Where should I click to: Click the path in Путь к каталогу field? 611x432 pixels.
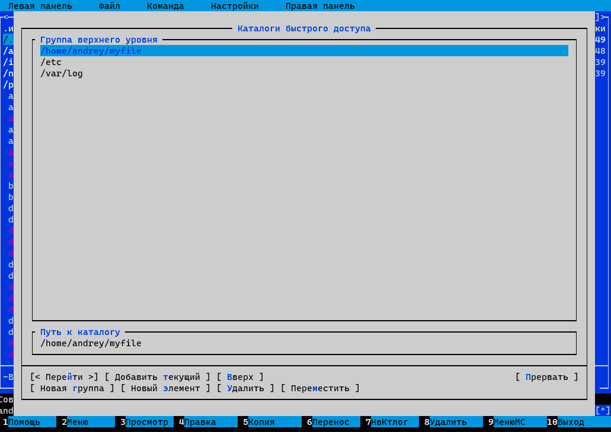[91, 343]
